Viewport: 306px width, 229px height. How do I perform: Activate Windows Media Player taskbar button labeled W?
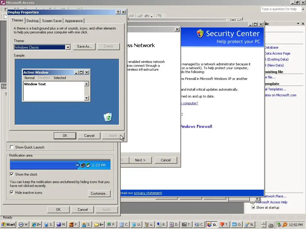(x=23, y=225)
